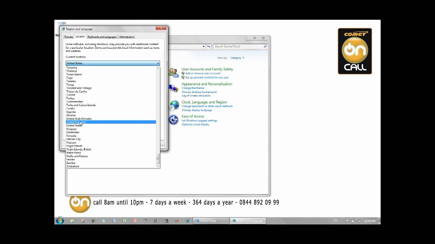435x244 pixels.
Task: Choose Tuvalu in the location list
Action: (x=111, y=108)
